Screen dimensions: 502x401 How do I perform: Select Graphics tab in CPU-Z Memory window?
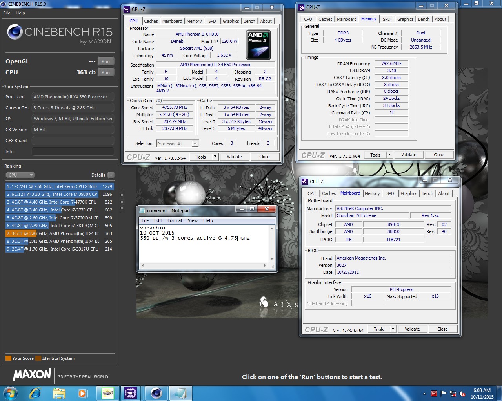point(405,19)
